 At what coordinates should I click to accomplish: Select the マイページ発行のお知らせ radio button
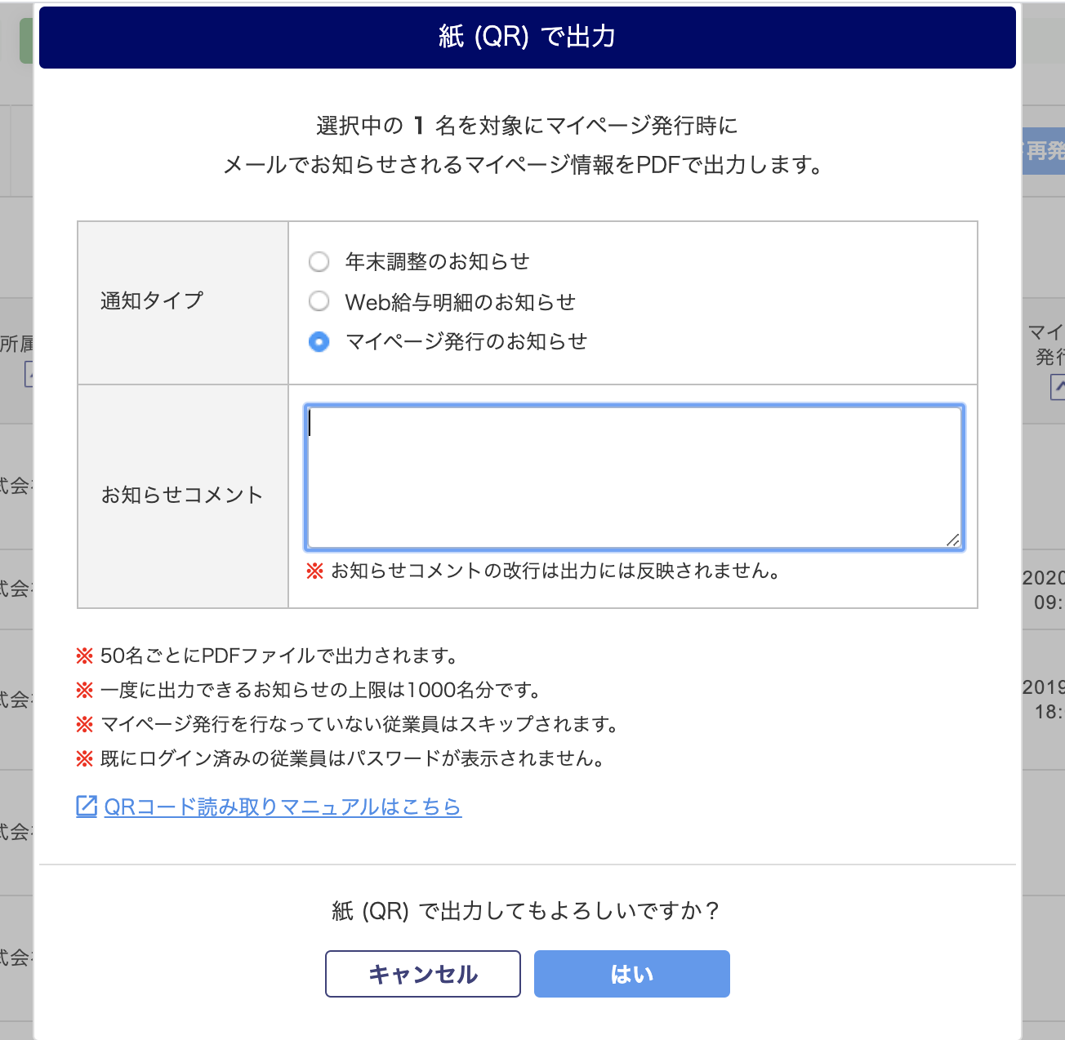coord(319,341)
